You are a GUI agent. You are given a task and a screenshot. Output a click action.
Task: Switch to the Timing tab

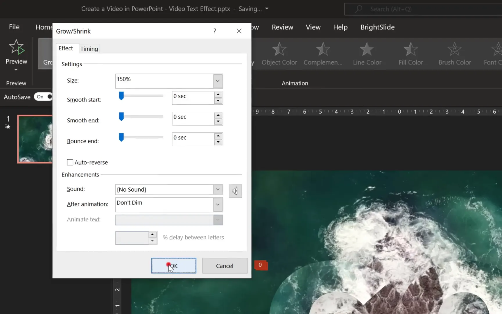(x=89, y=48)
